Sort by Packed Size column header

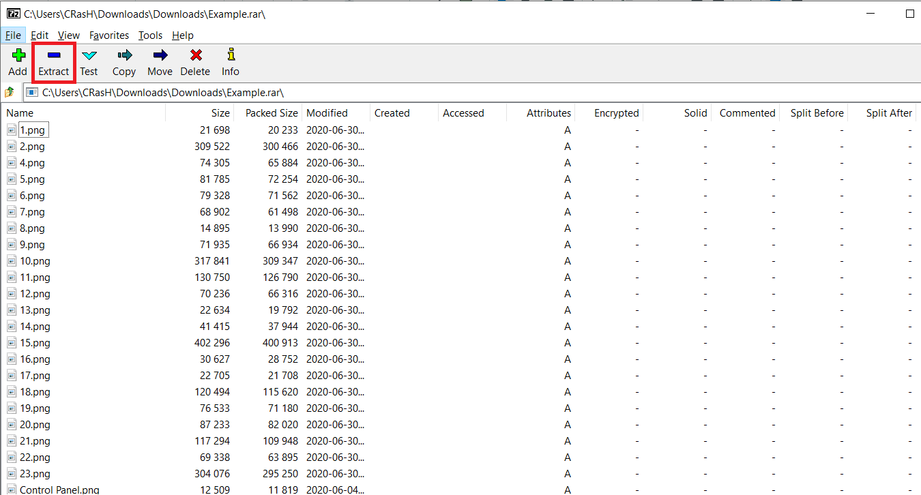271,113
